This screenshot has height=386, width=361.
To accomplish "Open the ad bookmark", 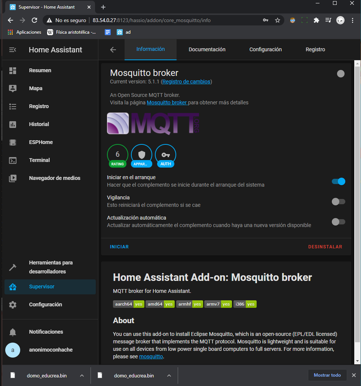I will pyautogui.click(x=123, y=32).
